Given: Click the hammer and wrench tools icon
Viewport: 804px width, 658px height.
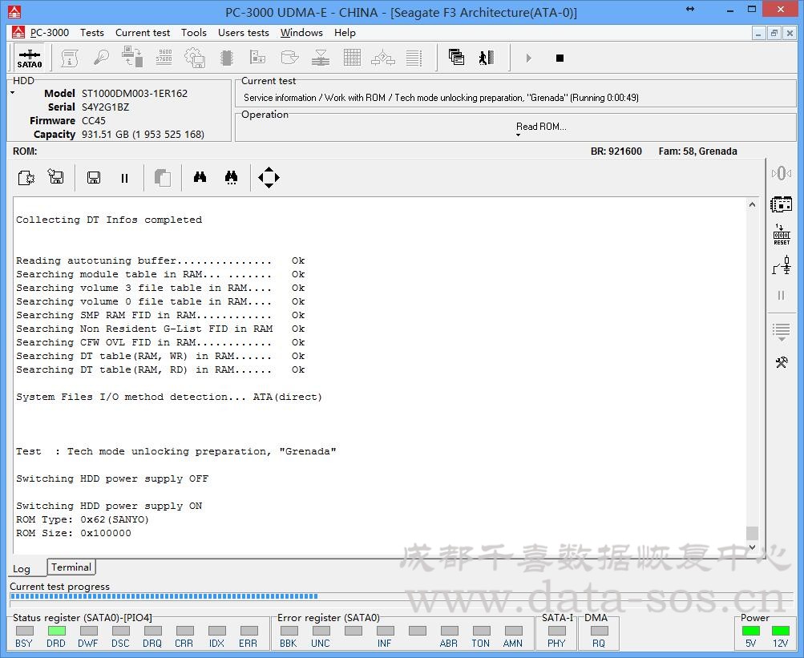Looking at the screenshot, I should click(781, 362).
